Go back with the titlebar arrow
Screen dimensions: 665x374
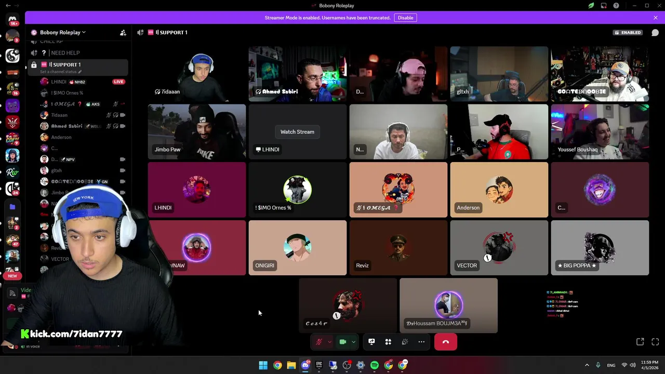pos(8,6)
